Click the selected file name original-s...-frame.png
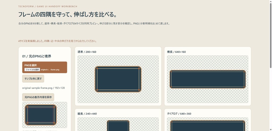 click(x=50, y=70)
